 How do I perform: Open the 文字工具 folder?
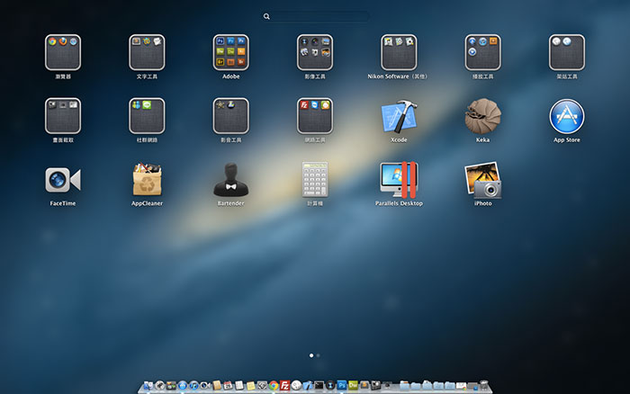click(147, 52)
